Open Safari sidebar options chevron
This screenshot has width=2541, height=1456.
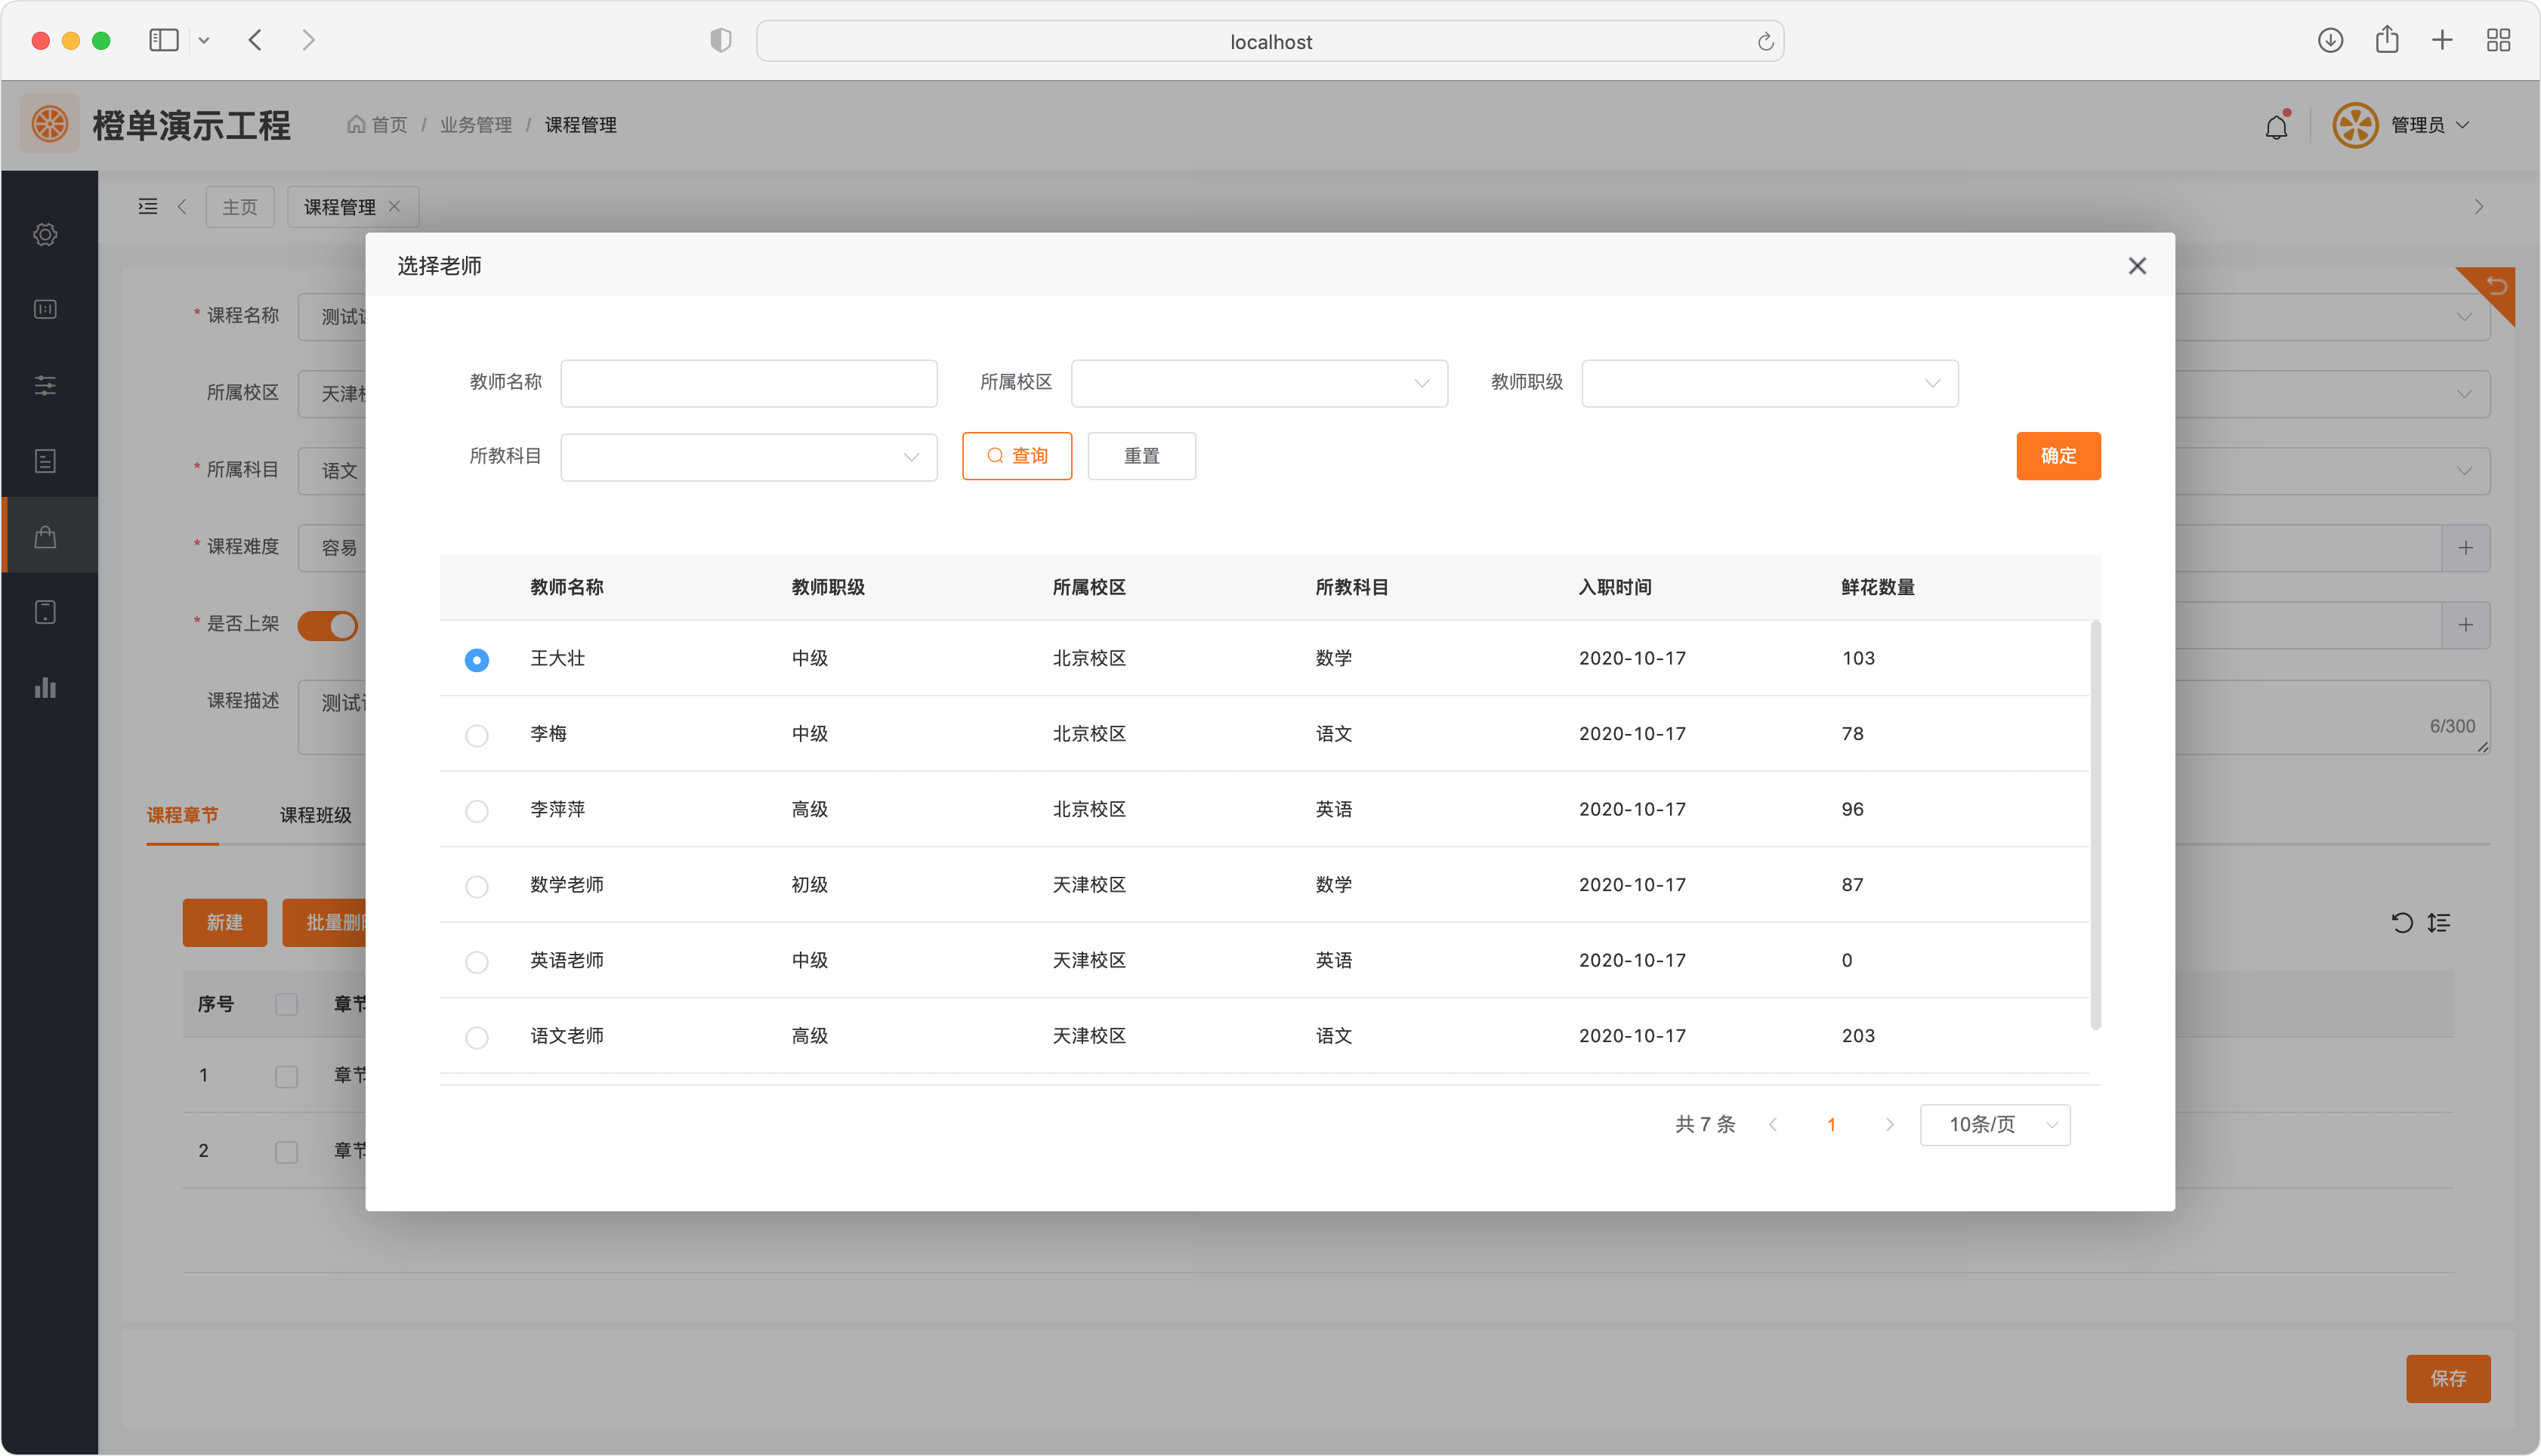[x=204, y=40]
